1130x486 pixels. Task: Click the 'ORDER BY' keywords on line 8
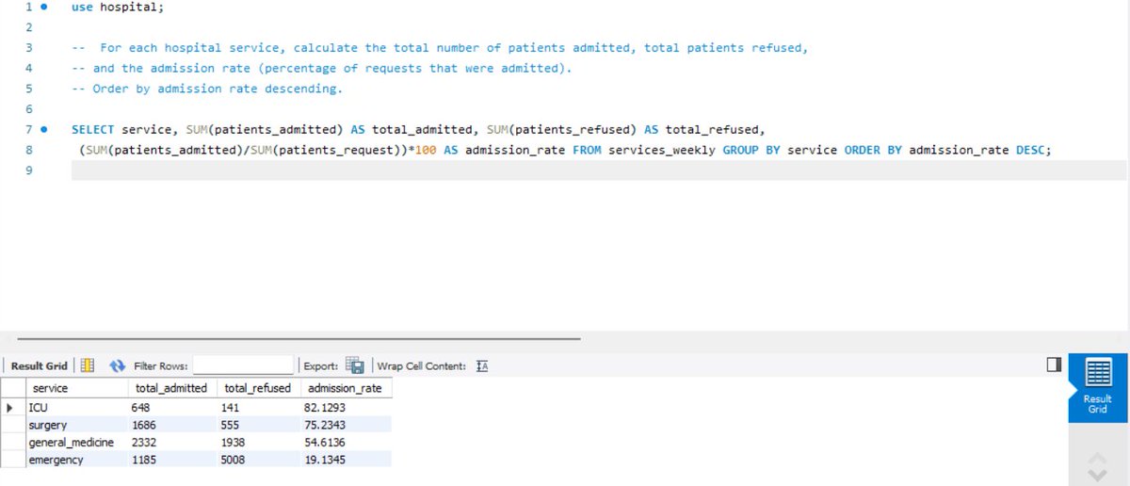point(872,150)
